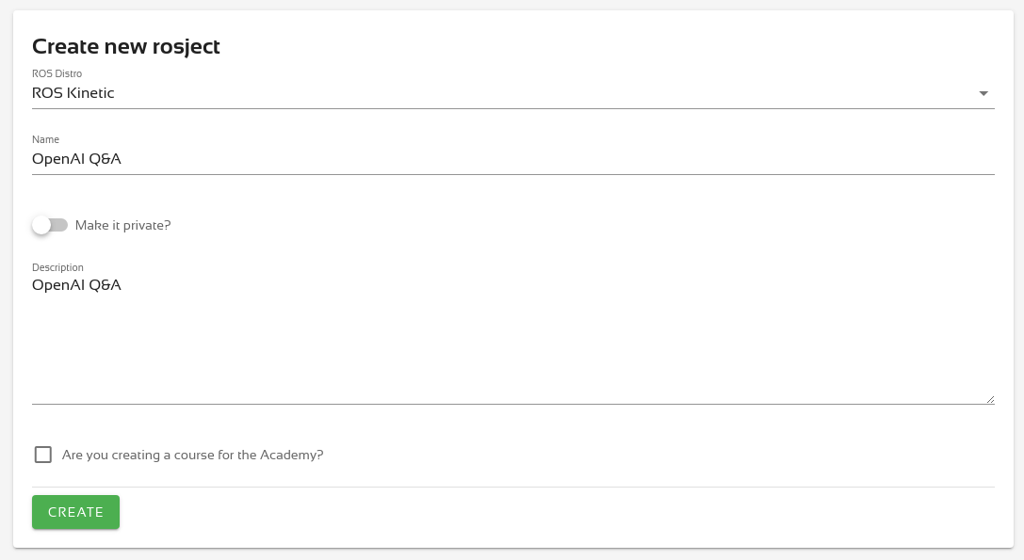
Task: Click the 'Create new rosject' heading
Action: (x=126, y=47)
